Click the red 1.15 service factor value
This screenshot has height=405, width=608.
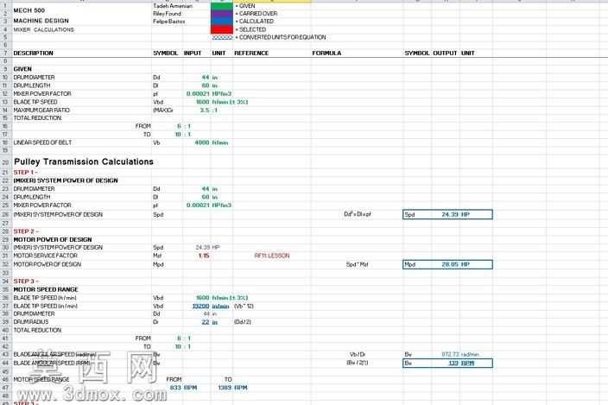click(204, 256)
